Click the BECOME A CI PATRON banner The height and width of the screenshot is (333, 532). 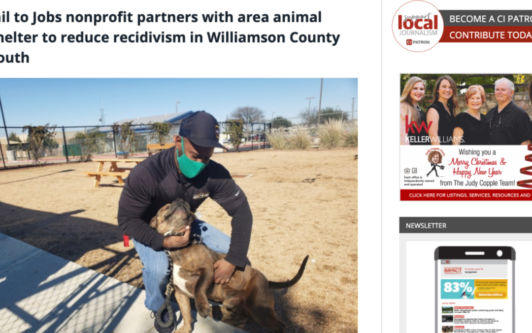489,19
